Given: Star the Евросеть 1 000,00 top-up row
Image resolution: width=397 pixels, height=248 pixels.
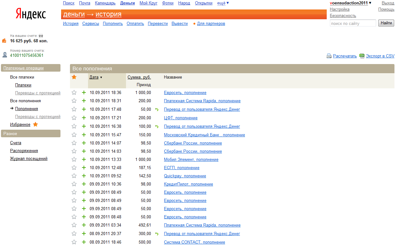Looking at the screenshot, I should point(74,92).
